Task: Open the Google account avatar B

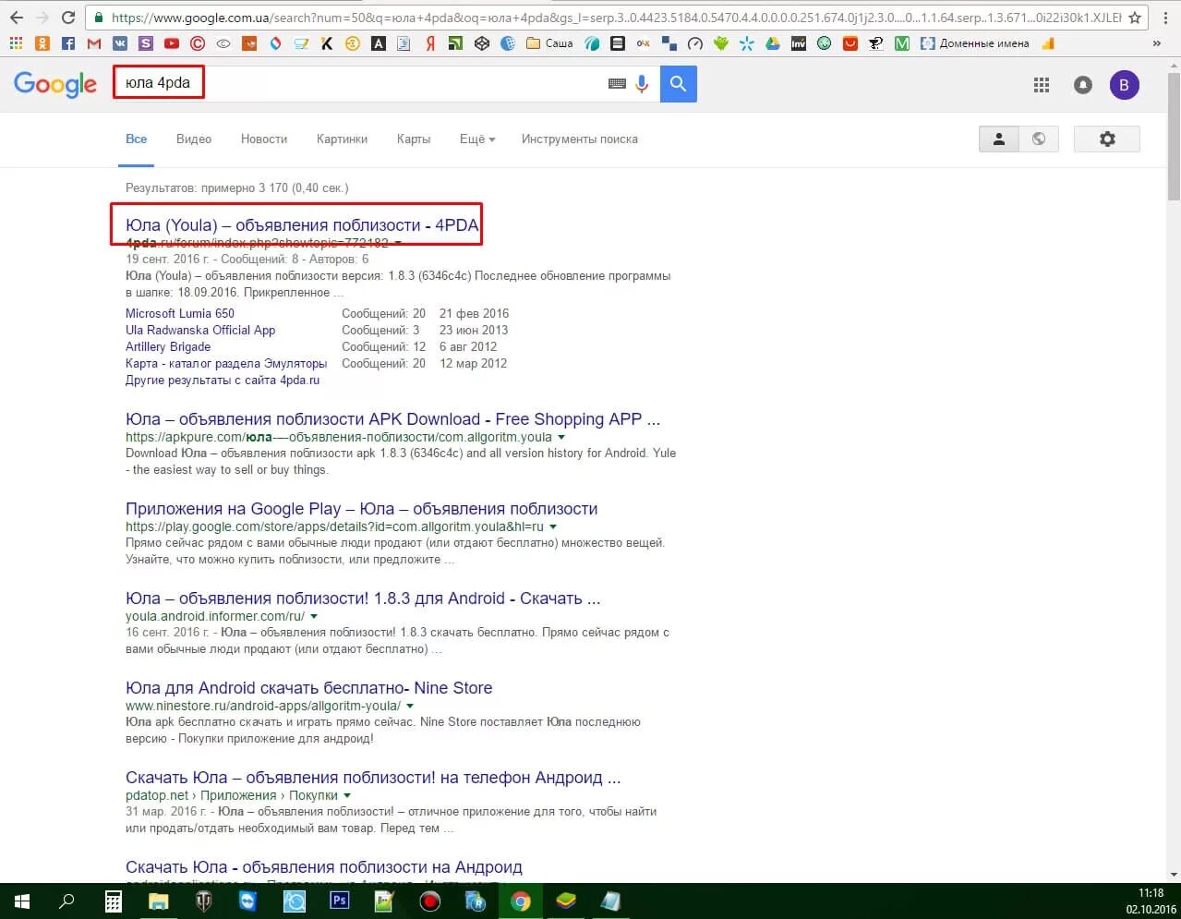Action: (x=1124, y=85)
